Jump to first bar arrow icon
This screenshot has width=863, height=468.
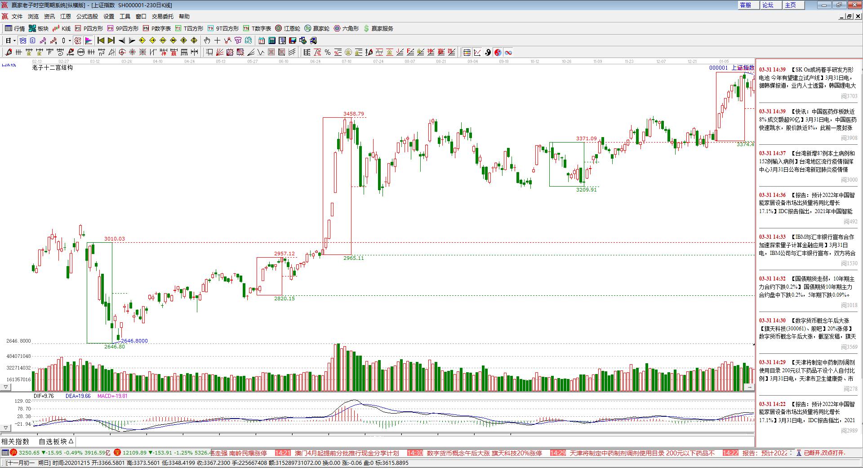101,40
